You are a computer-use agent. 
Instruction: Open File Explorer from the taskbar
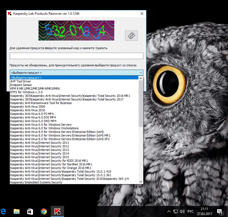[16, 211]
